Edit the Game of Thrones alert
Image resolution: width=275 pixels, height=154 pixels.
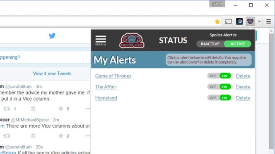coord(113,76)
